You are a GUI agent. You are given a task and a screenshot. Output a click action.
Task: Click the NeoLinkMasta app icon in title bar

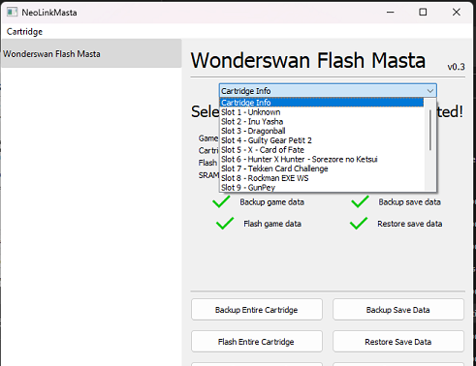[12, 13]
